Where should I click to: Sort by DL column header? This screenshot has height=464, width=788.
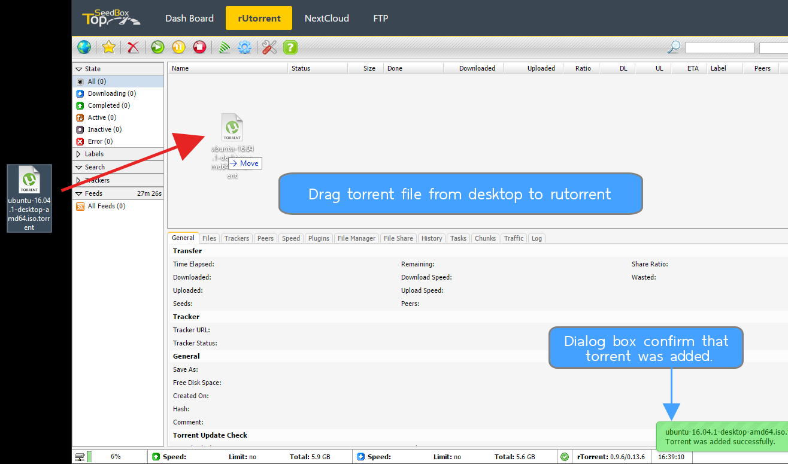617,68
